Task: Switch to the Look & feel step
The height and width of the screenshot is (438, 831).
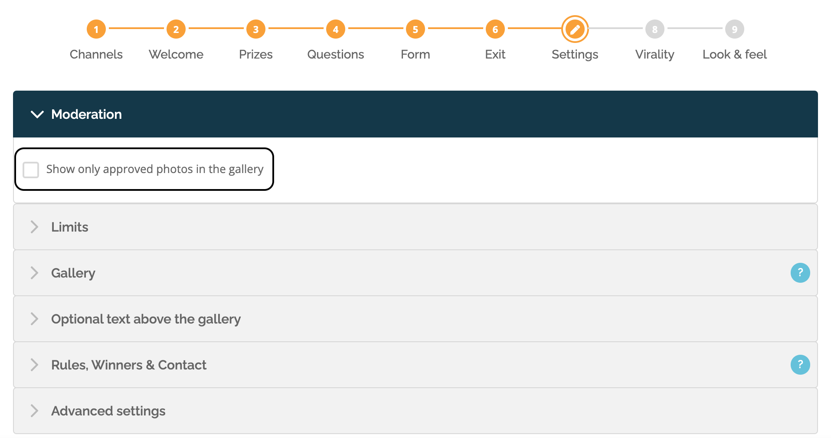Action: point(735,55)
